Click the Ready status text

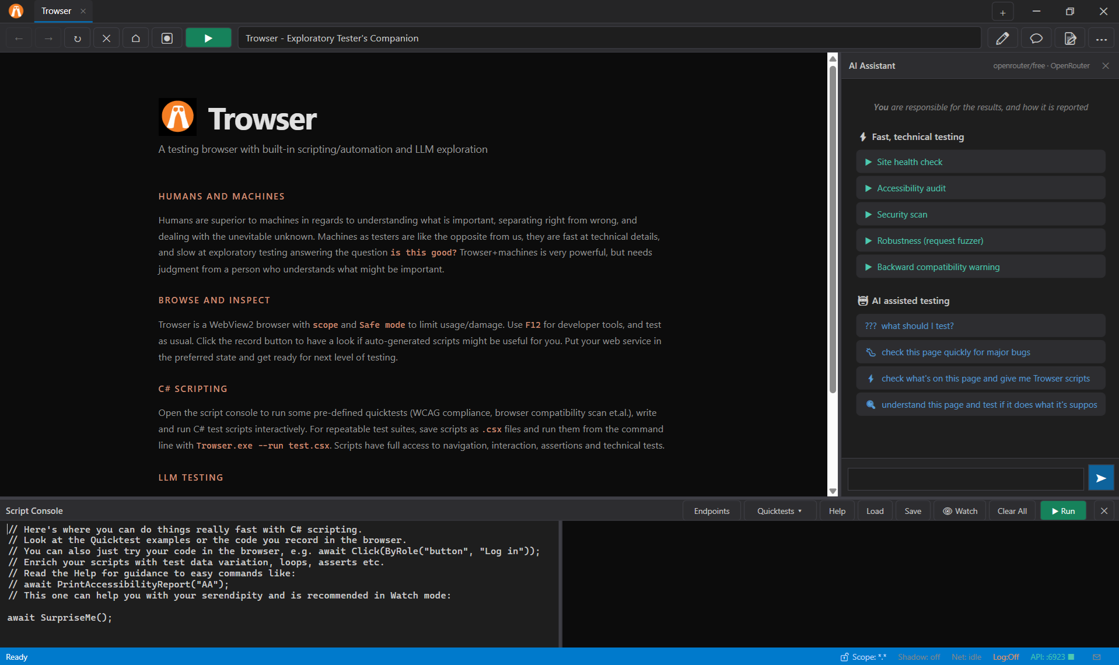coord(16,657)
